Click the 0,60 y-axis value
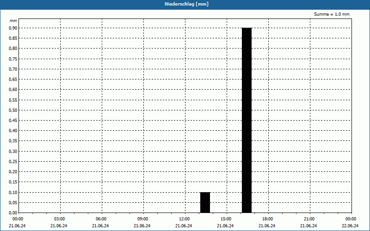The height and width of the screenshot is (231, 370). click(x=13, y=90)
